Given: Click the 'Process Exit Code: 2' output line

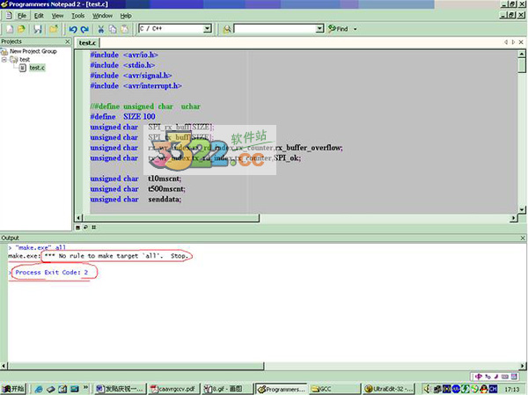Looking at the screenshot, I should (x=52, y=273).
